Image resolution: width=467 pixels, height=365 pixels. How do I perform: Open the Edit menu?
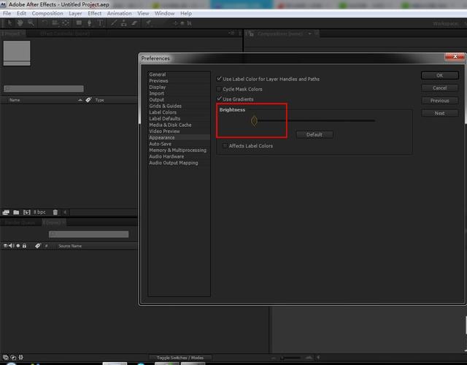[21, 13]
